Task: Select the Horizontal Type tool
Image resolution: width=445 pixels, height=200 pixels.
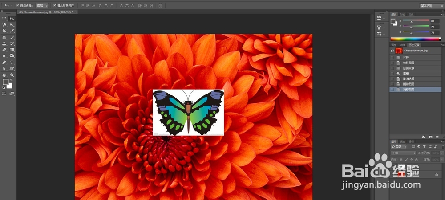Action: tap(12, 62)
